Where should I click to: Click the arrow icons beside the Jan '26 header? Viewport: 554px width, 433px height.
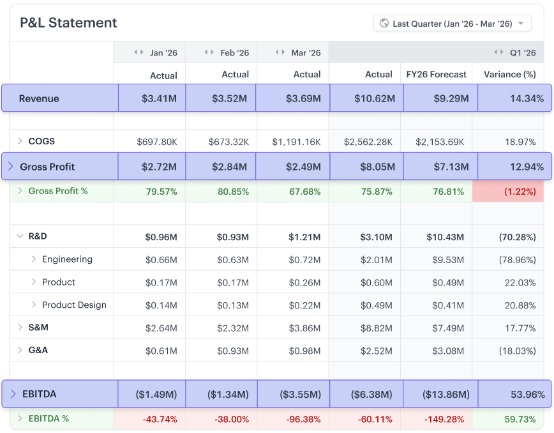click(138, 52)
